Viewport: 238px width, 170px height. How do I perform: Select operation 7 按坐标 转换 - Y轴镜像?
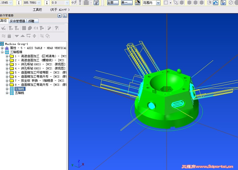[x=40, y=81]
